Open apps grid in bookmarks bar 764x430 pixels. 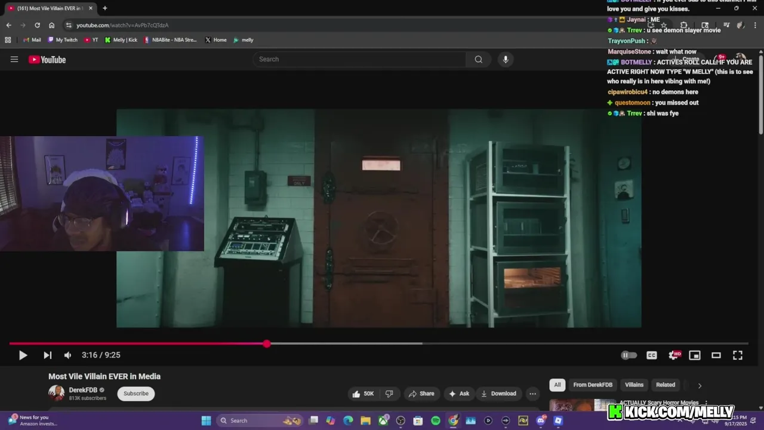point(8,40)
